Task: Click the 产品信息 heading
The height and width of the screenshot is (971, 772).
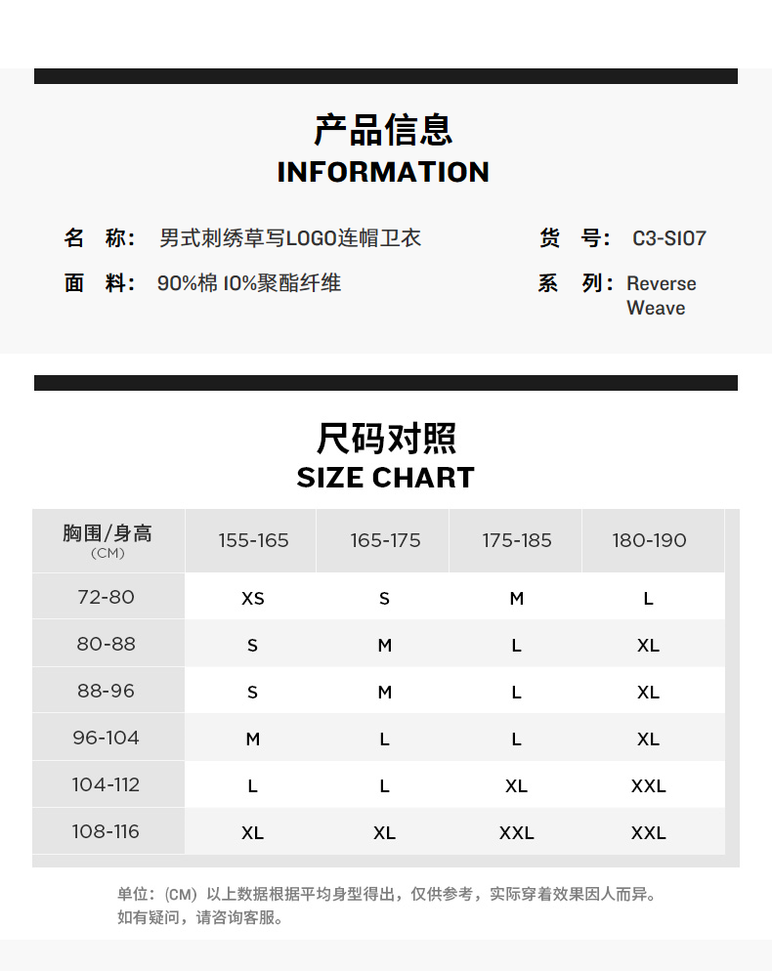Action: pyautogui.click(x=384, y=130)
